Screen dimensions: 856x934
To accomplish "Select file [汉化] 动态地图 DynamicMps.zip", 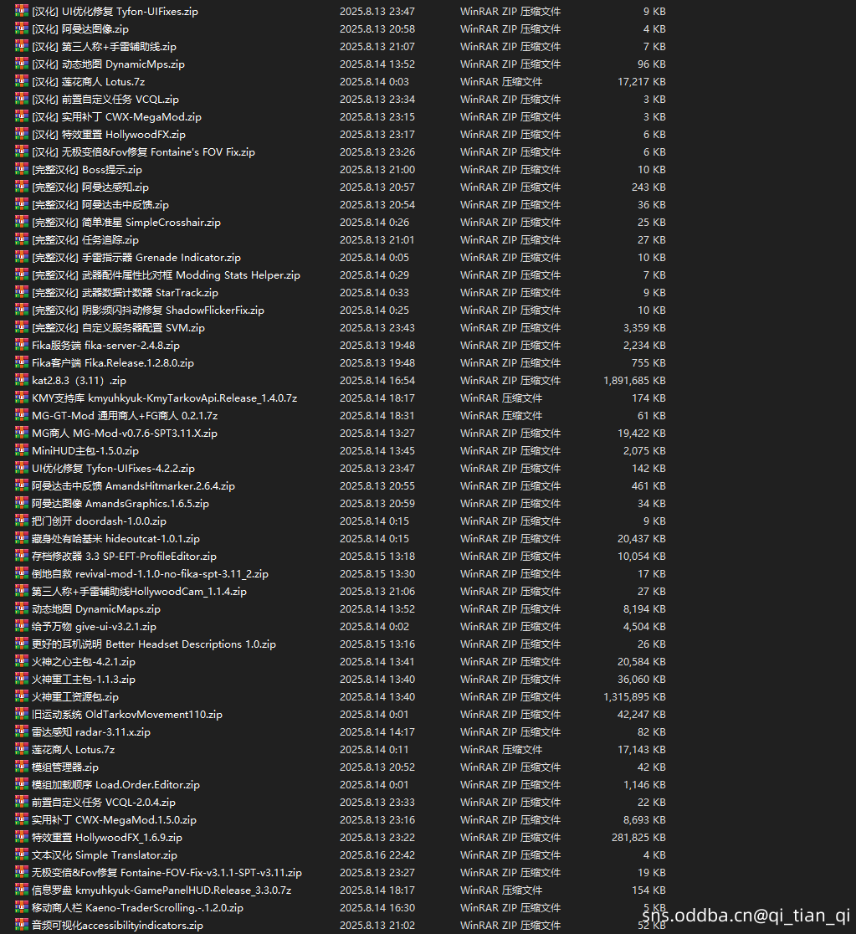I will (109, 64).
